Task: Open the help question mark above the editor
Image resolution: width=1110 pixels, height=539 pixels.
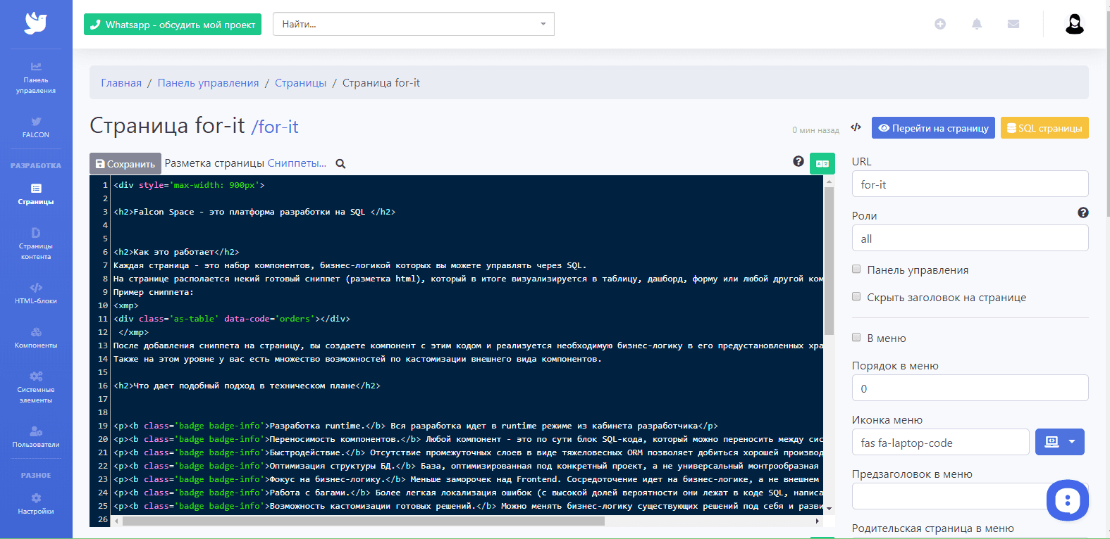Action: click(x=798, y=162)
